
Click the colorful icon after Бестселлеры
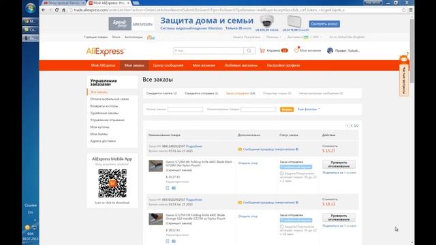[x=151, y=37]
